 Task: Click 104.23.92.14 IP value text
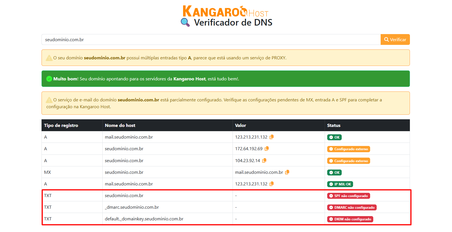tap(248, 160)
